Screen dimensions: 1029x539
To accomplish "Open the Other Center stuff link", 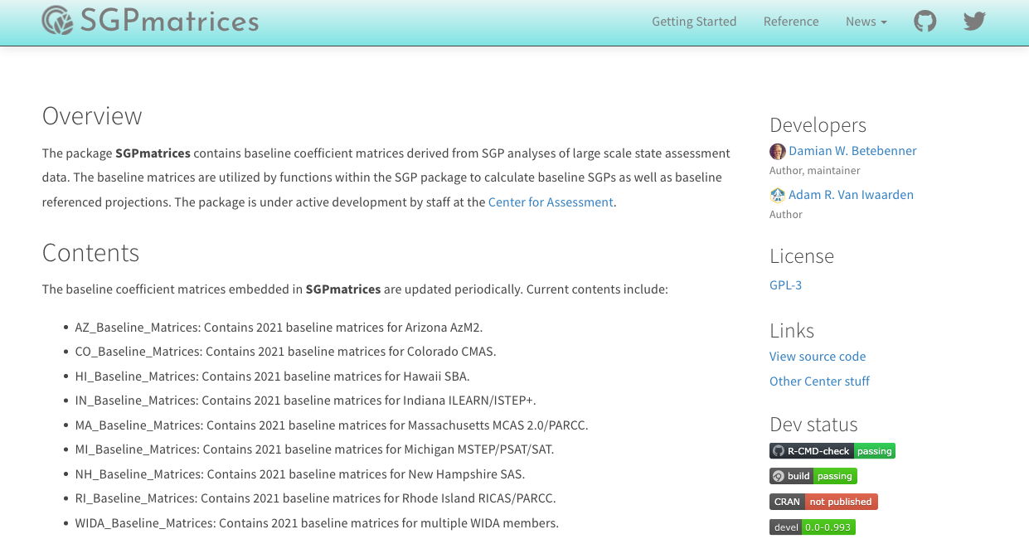I will pyautogui.click(x=819, y=381).
